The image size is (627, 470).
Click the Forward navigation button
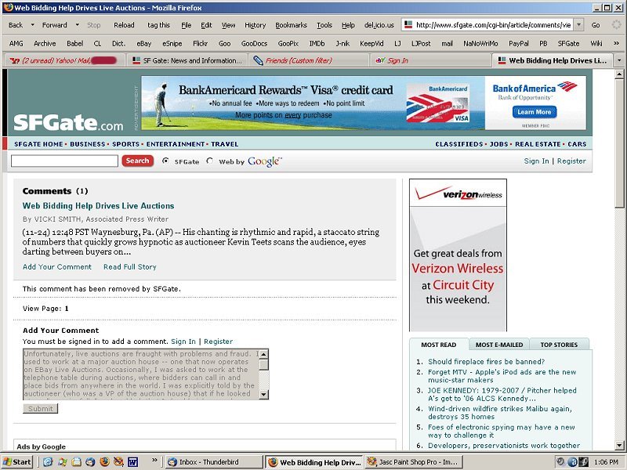click(x=54, y=25)
